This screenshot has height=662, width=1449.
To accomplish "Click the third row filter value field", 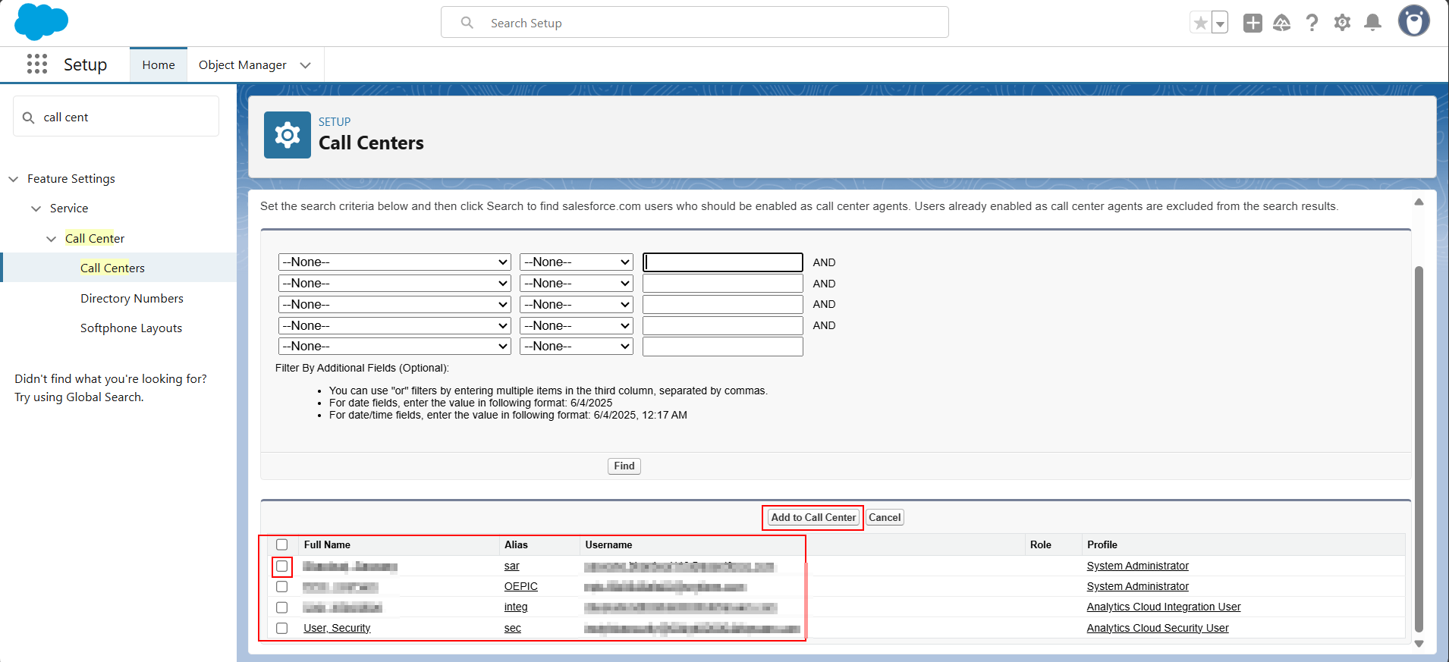I will [x=723, y=305].
